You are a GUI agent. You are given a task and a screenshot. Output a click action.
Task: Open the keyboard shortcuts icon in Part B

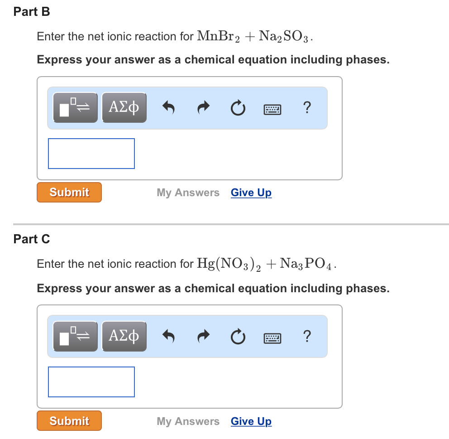[272, 108]
